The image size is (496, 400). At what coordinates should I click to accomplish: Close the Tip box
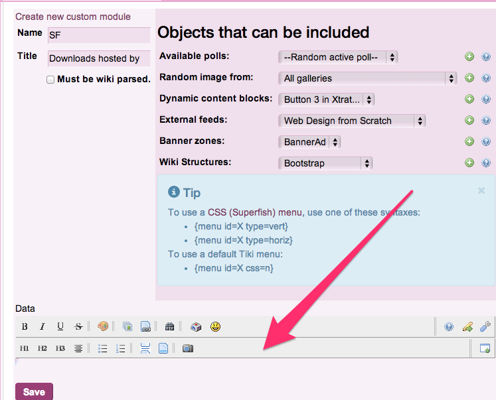481,190
